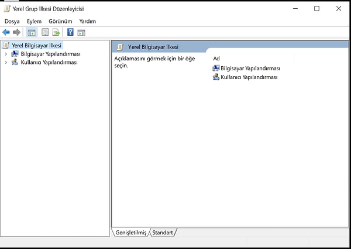The image size is (351, 249).
Task: Open the Eylem menu
Action: [34, 21]
